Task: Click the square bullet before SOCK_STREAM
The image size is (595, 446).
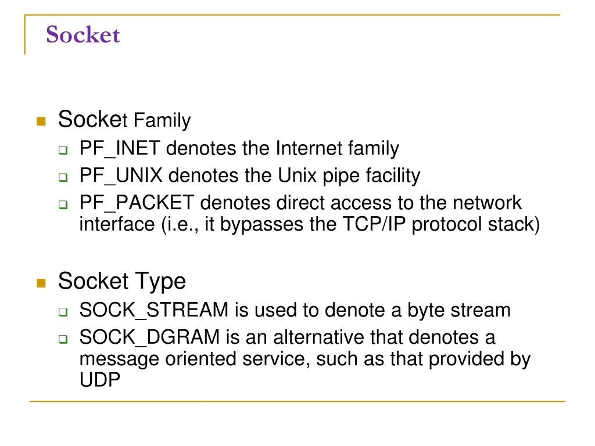Action: [63, 312]
